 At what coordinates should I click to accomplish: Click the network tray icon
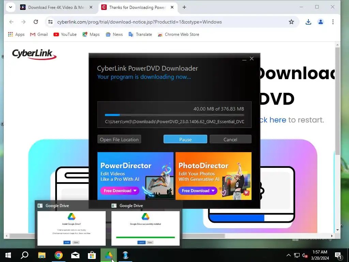click(x=297, y=255)
